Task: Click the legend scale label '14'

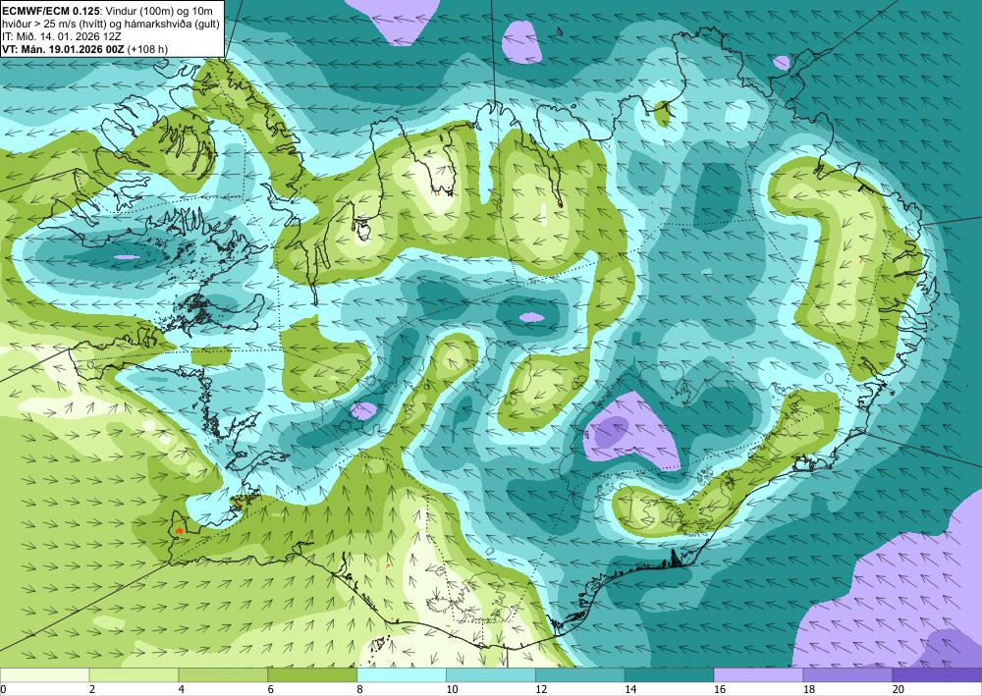Action: click(x=630, y=689)
